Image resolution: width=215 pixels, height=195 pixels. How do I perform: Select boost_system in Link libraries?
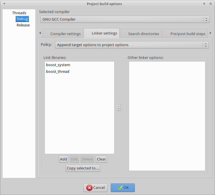click(80, 65)
